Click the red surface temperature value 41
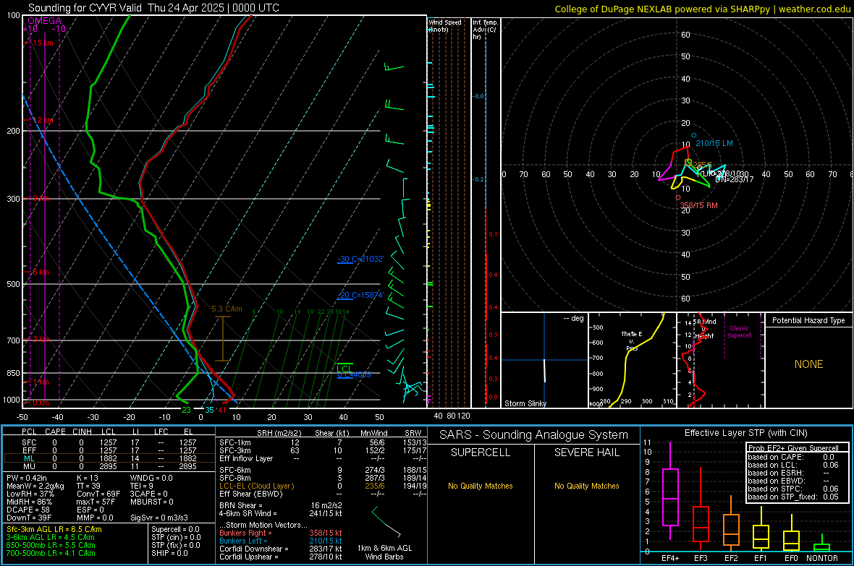The image size is (854, 566). coord(222,410)
